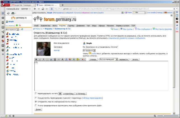The width and height of the screenshot is (180, 118).
Task: Open Downloads panel in Opera sidebar
Action: point(3,45)
